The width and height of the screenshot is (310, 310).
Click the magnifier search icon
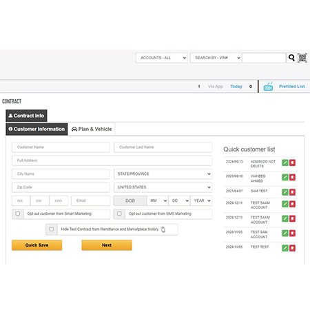(x=291, y=58)
